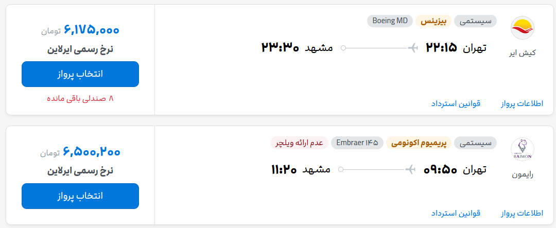Click the ۸ صندلی باقی مانده seats notice
This screenshot has width=556, height=228.
pyautogui.click(x=80, y=99)
